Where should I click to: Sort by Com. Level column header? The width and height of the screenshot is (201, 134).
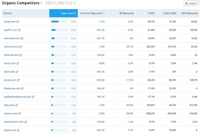[x=64, y=13]
